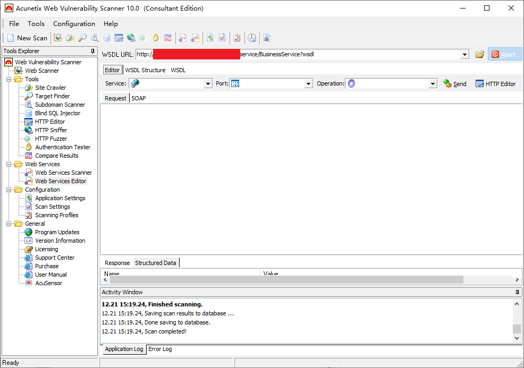Pin the Tools Explorer panel
This screenshot has width=524, height=368.
click(x=92, y=51)
